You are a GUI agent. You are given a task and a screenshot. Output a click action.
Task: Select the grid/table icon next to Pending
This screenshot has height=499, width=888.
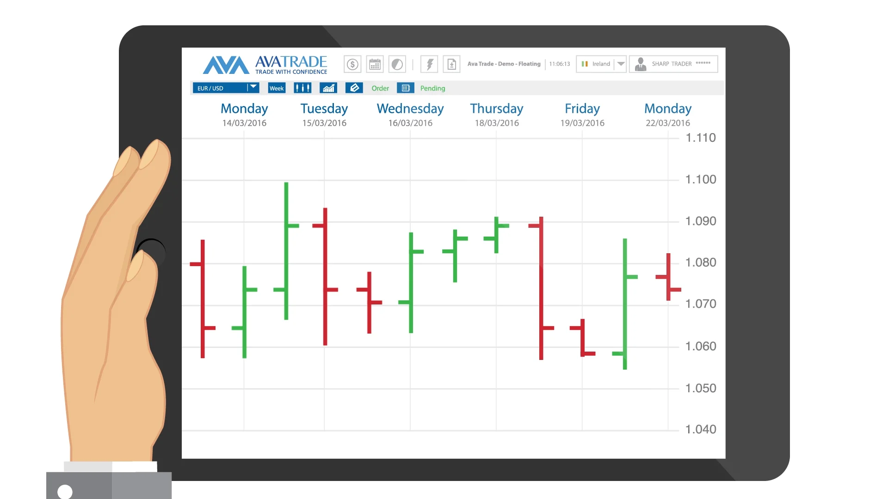coord(406,88)
